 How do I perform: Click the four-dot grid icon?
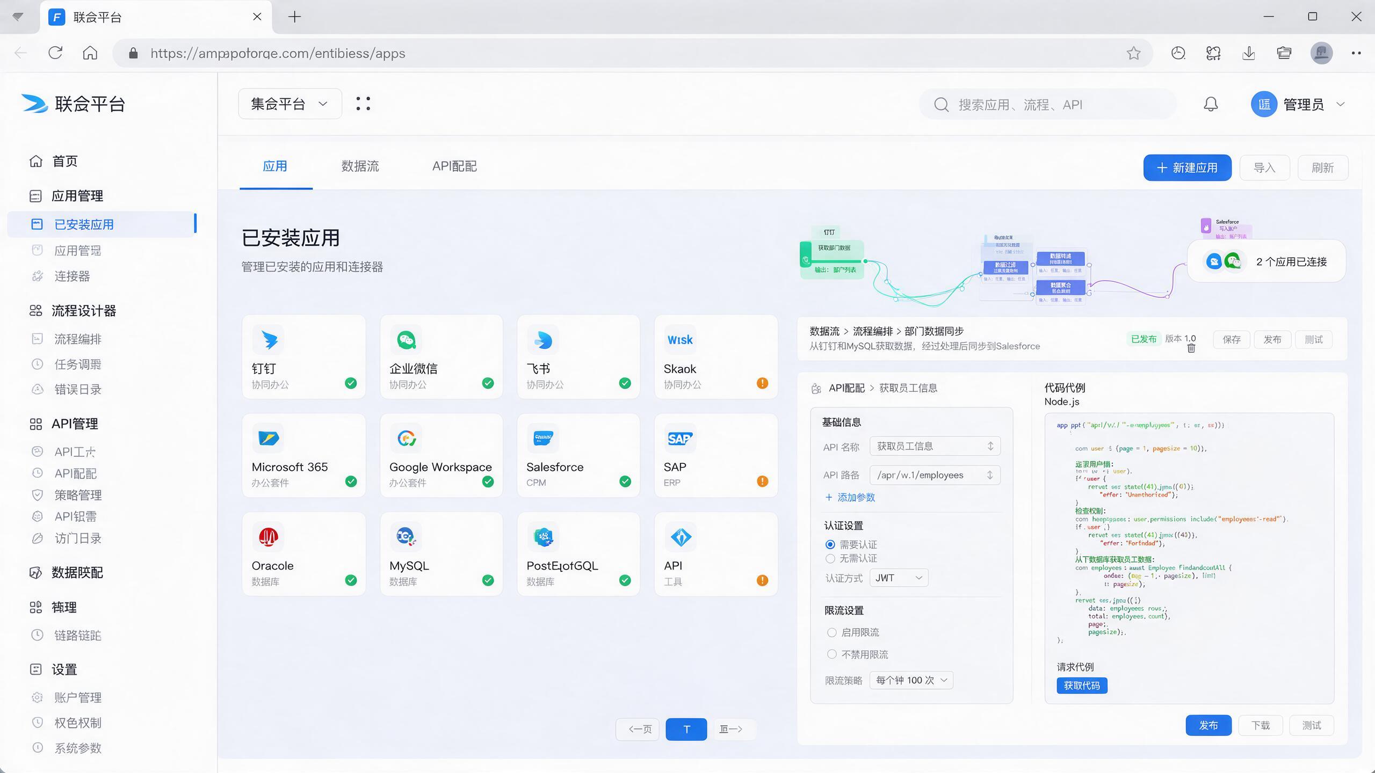363,104
